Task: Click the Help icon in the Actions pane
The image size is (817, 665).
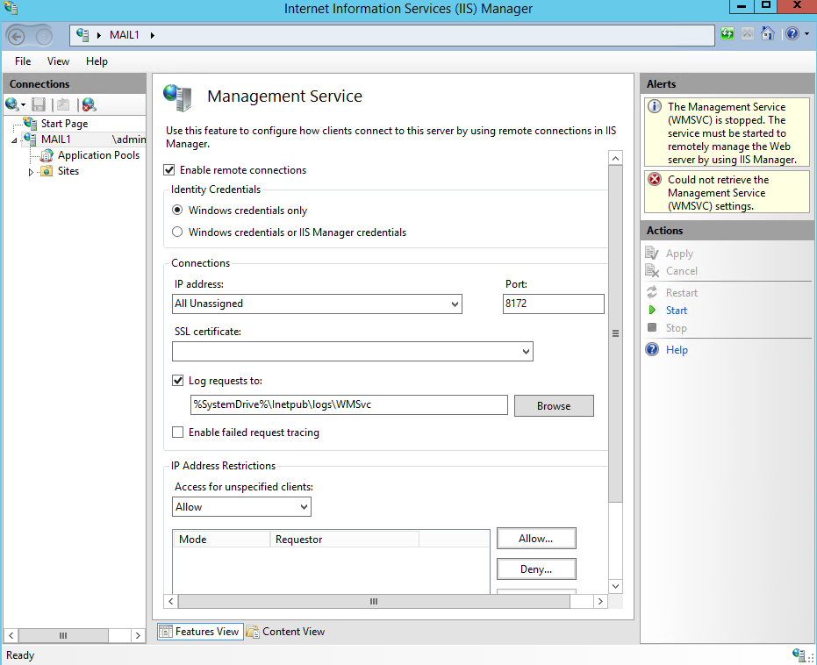Action: tap(652, 349)
